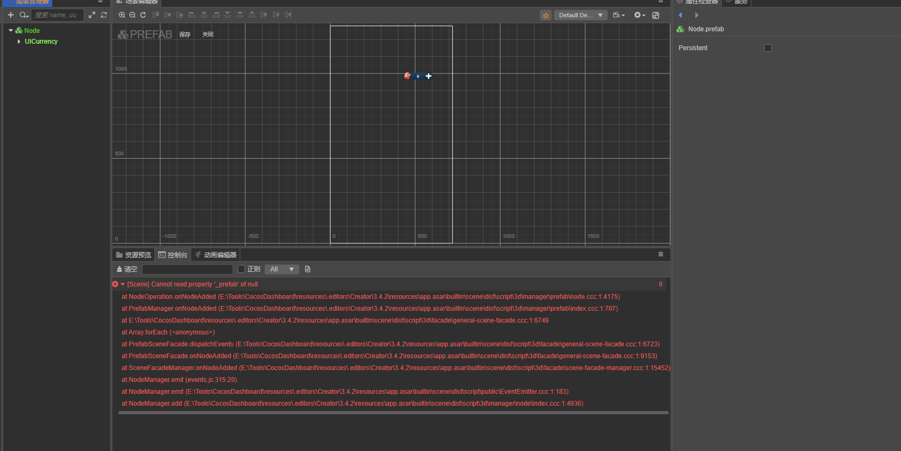Align selected nodes to left edge
Viewport: 901px width, 451px height.
point(192,15)
